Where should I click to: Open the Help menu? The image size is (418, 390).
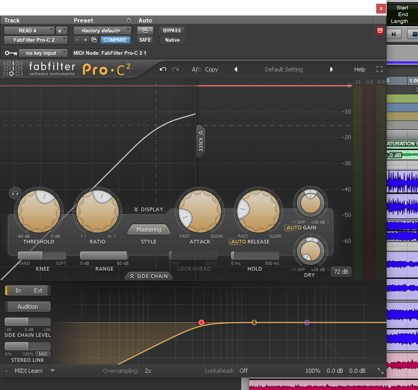tap(359, 69)
